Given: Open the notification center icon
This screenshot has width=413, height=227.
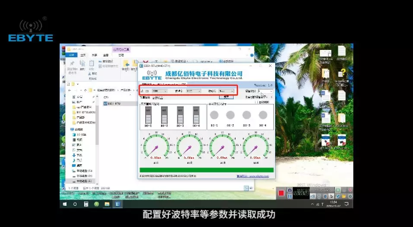Looking at the screenshot, I should coord(347,204).
